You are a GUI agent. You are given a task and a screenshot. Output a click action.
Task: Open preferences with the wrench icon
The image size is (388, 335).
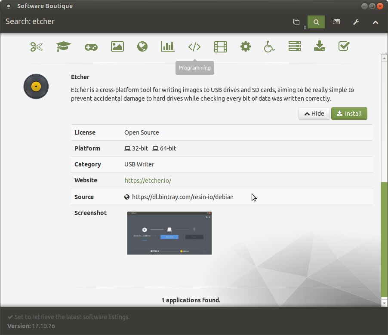click(x=356, y=22)
